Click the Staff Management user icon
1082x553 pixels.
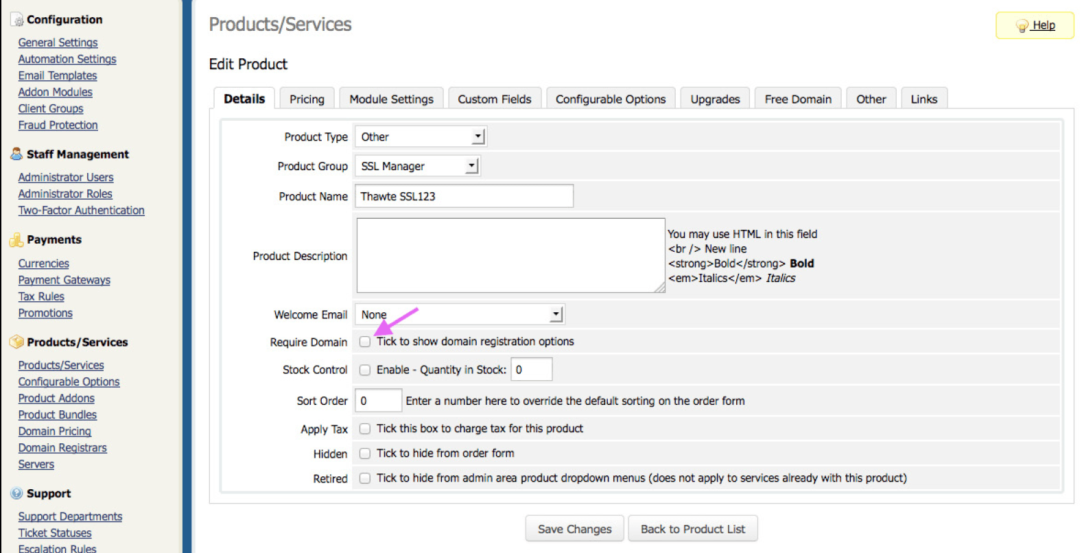click(16, 154)
